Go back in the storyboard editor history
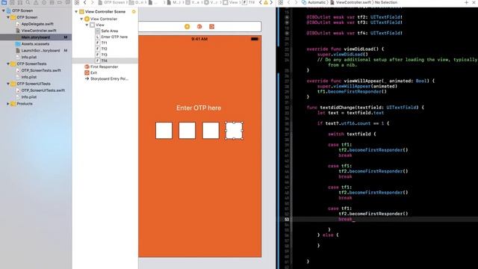Screen dimensions: 478x269 pyautogui.click(x=85, y=2)
